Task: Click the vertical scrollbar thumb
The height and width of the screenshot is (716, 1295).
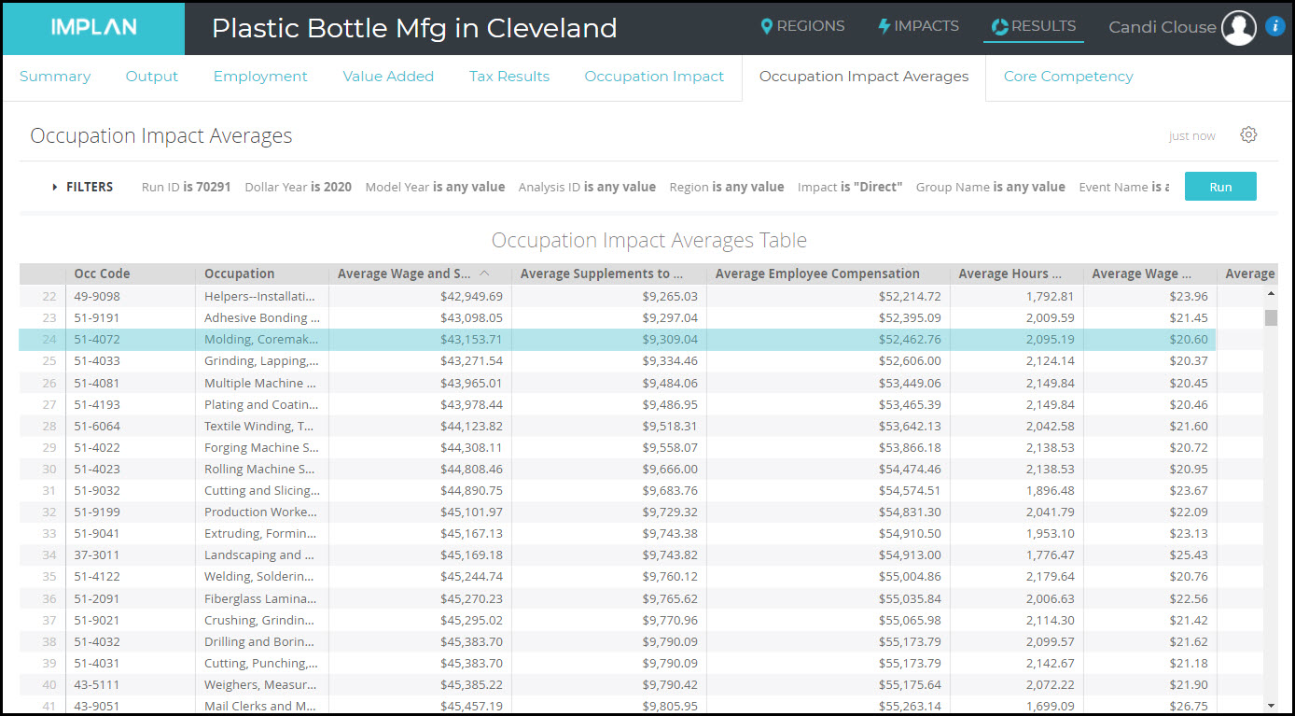Action: [x=1271, y=317]
